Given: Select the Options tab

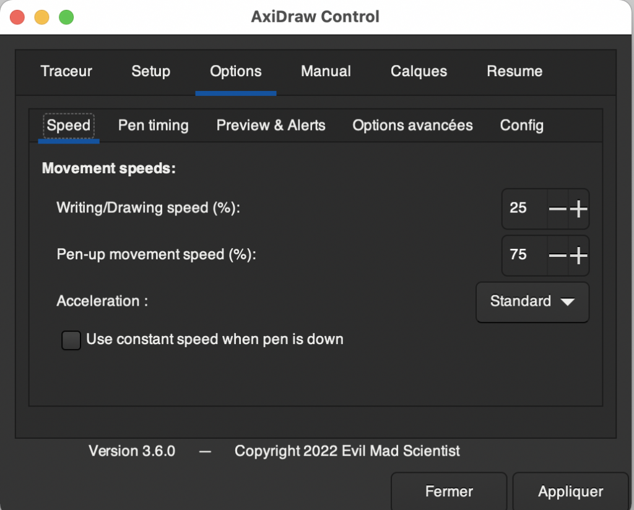Looking at the screenshot, I should point(235,71).
